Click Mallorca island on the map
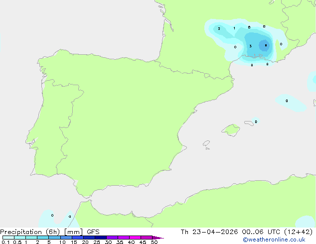This screenshot has height=244, width=316. coord(231,130)
